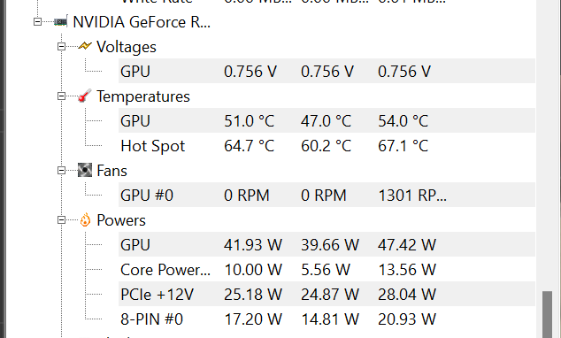Click the Voltages lightning icon

(85, 46)
